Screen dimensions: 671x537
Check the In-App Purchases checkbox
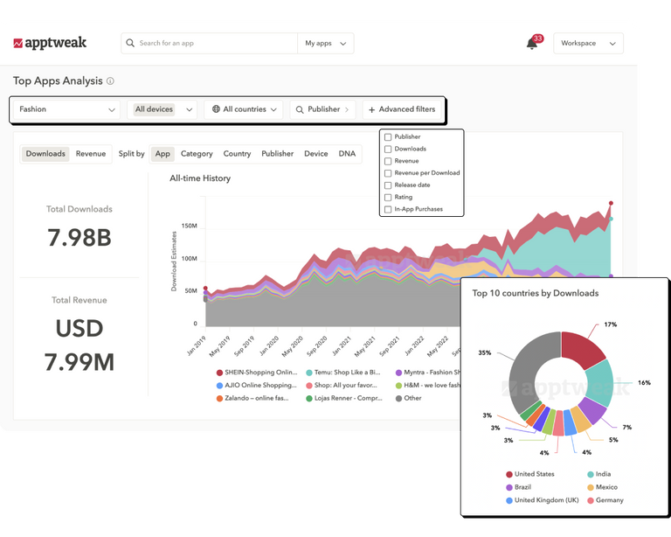388,209
